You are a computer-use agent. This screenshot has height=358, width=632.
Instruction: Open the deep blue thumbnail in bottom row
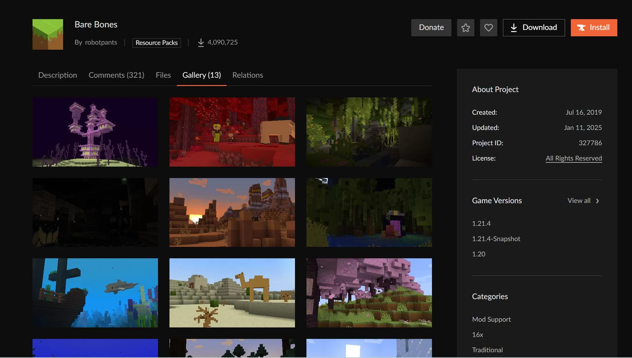tap(95, 348)
